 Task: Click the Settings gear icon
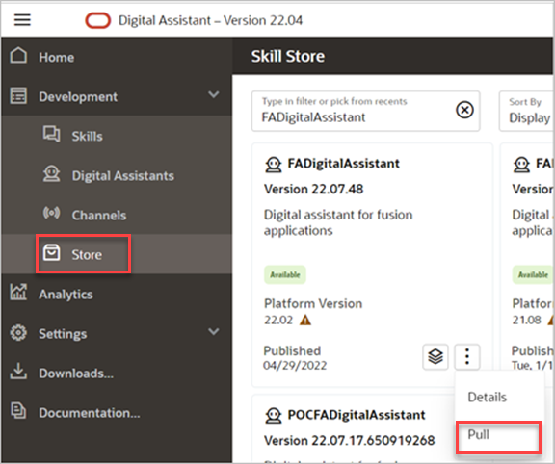coord(18,332)
